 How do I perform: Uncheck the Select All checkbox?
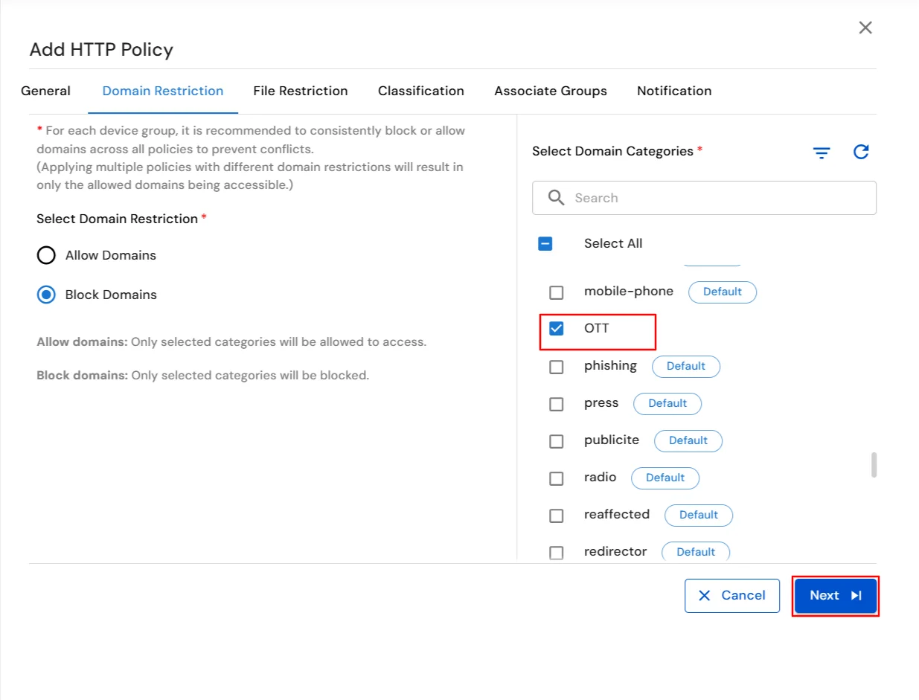click(x=545, y=243)
